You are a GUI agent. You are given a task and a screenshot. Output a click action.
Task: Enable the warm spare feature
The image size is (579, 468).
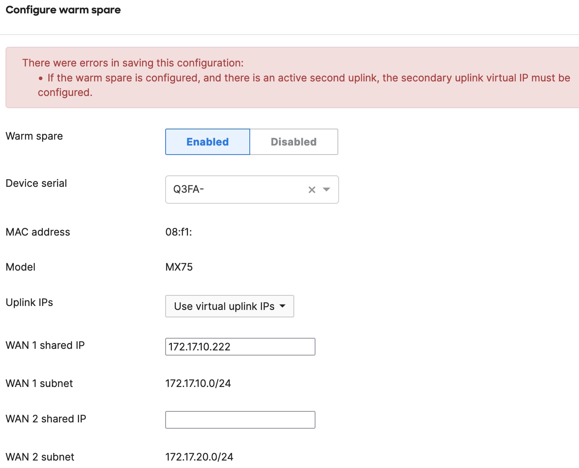[207, 142]
